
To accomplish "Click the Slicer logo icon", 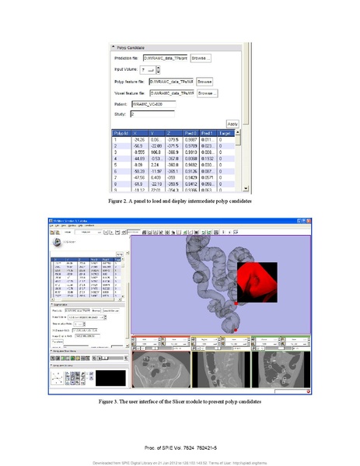I will [x=57, y=242].
